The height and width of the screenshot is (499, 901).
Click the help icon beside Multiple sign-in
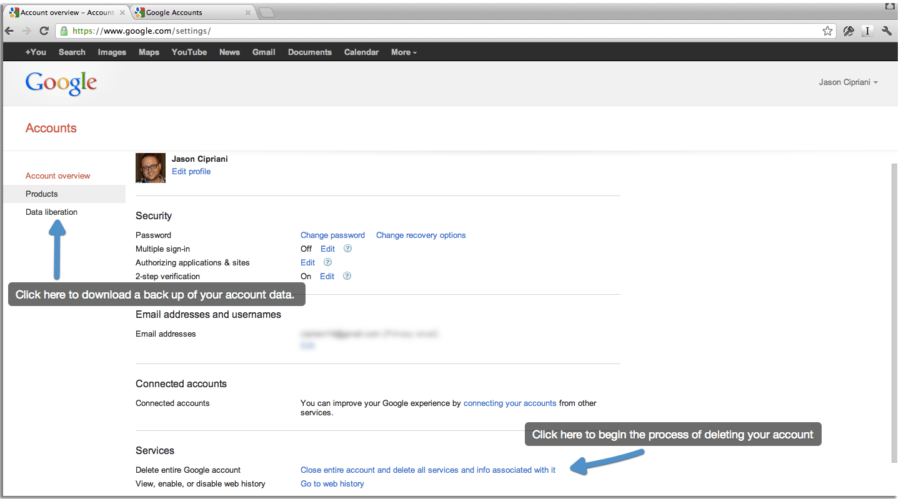point(347,249)
